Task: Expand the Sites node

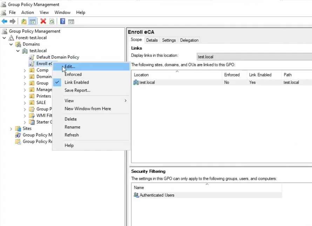Action: click(11, 129)
